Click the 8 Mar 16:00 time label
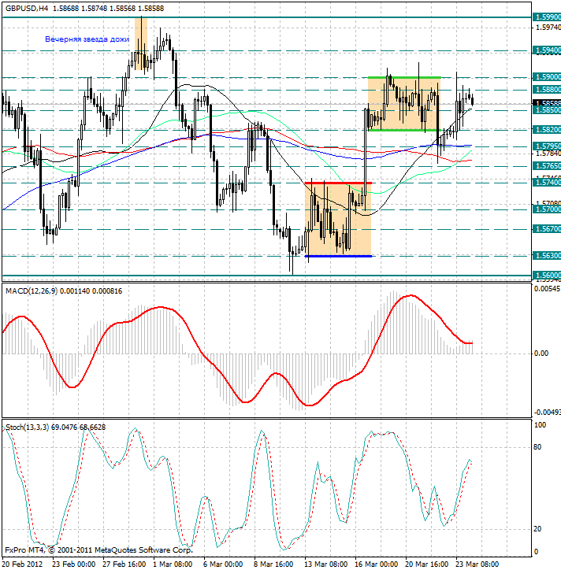This screenshot has height=570, width=561. (x=273, y=564)
